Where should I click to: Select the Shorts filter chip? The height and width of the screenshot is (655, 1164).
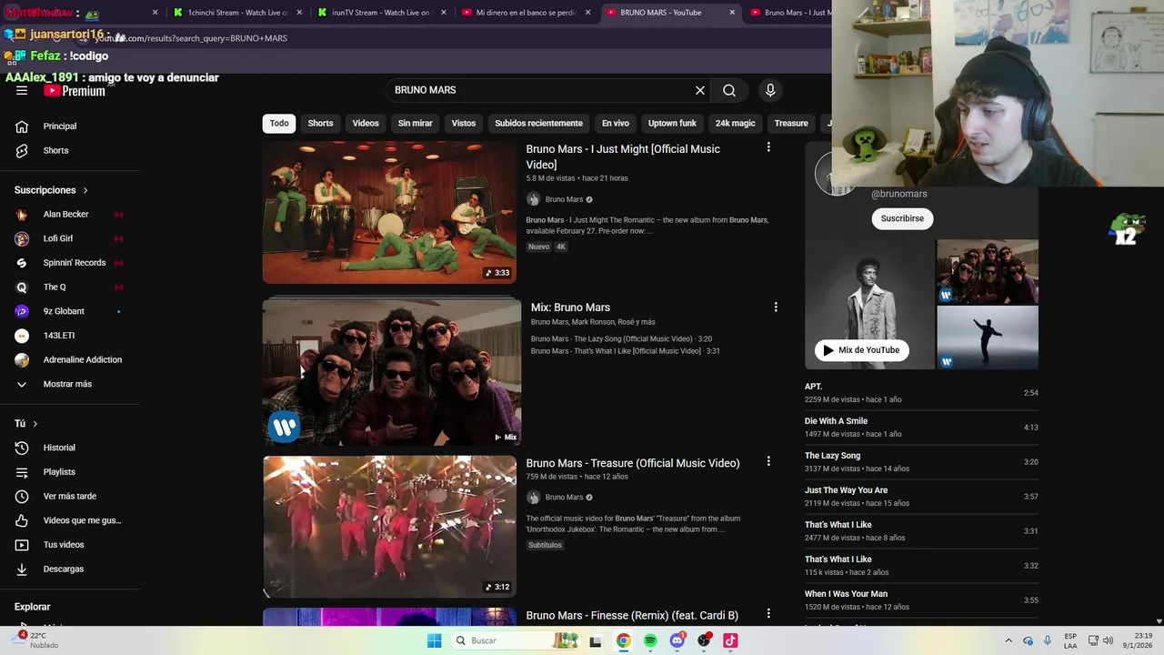click(320, 123)
